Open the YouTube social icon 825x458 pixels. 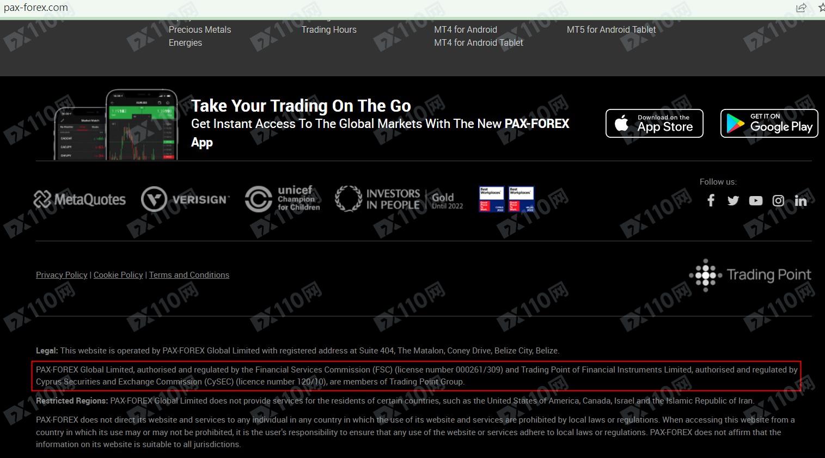coord(755,201)
